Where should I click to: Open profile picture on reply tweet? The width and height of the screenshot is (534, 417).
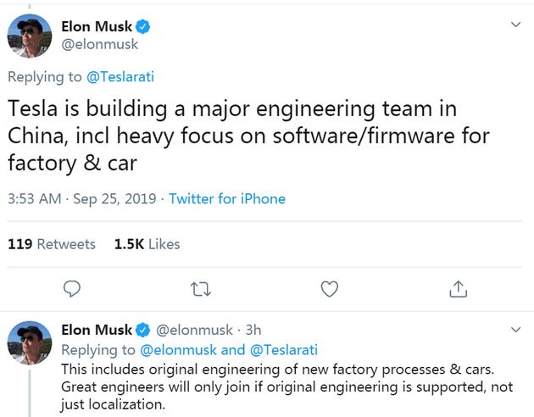[30, 342]
